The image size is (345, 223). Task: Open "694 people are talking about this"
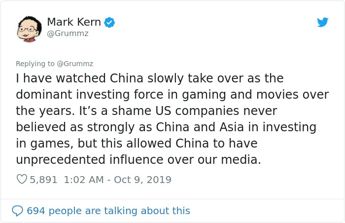click(108, 211)
